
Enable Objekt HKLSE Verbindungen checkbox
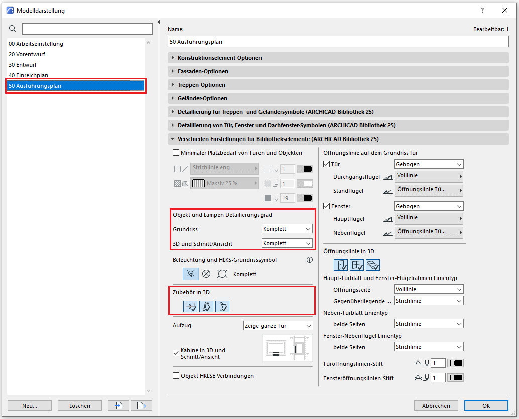tap(176, 375)
